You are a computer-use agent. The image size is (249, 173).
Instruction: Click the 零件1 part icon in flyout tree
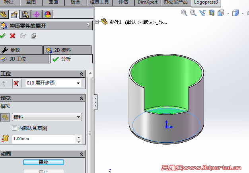104,22
